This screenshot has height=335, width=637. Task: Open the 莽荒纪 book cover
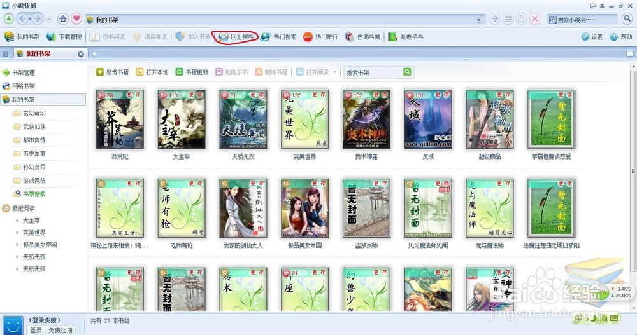coord(120,120)
